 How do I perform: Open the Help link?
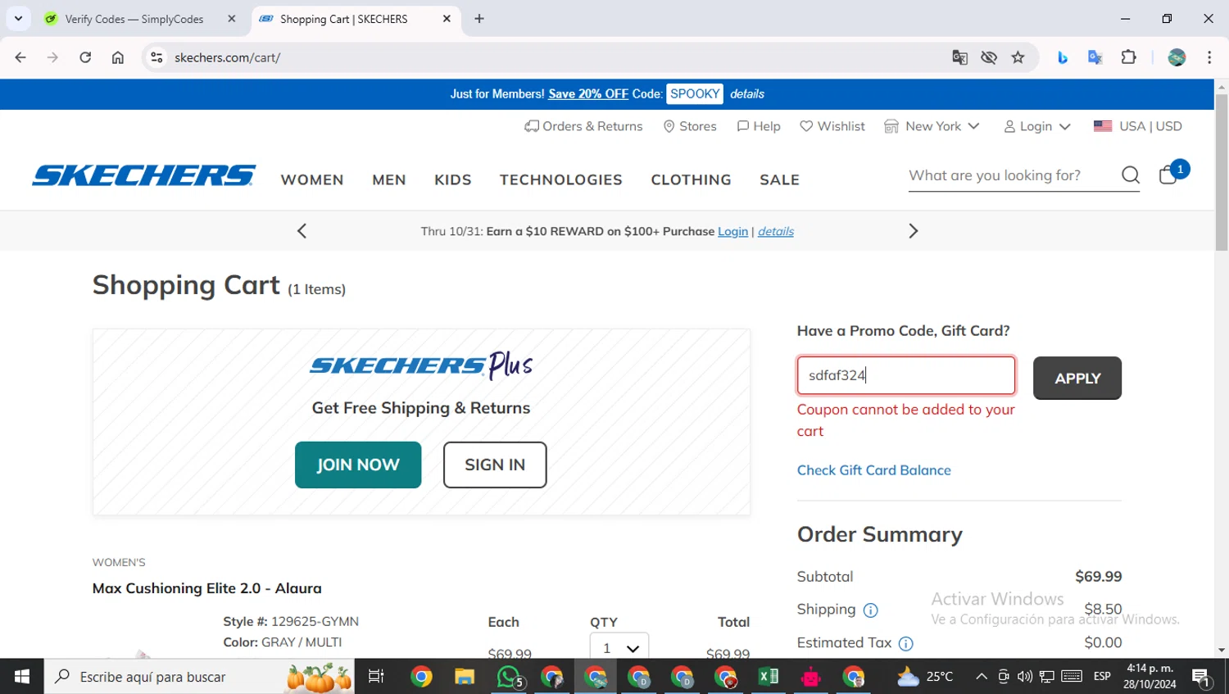click(x=759, y=126)
